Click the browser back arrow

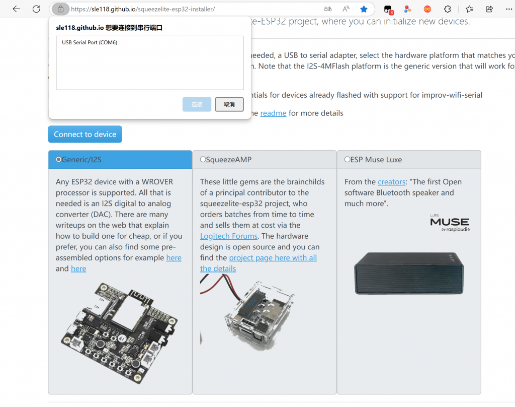[17, 9]
